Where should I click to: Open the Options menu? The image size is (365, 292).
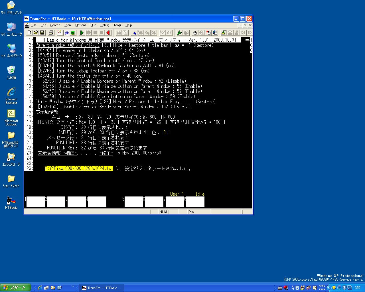point(81,25)
